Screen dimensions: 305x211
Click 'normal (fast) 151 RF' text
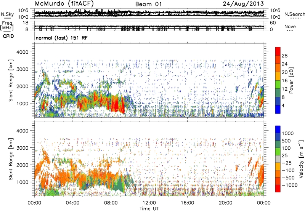click(x=61, y=38)
